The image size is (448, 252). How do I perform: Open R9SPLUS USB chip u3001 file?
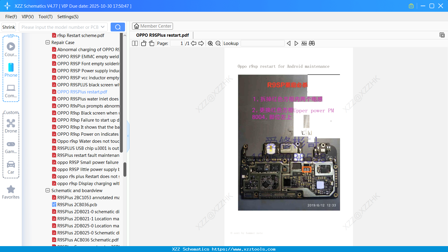coord(86,148)
